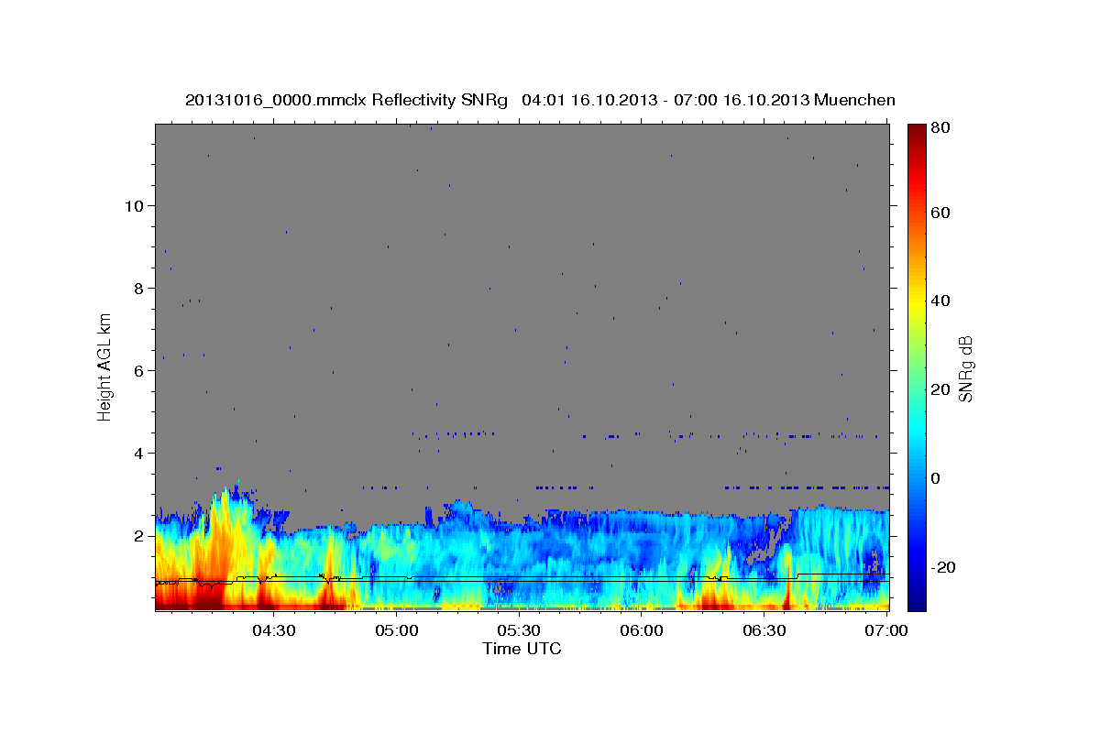Click the 06:00 time tick label

coord(642,630)
